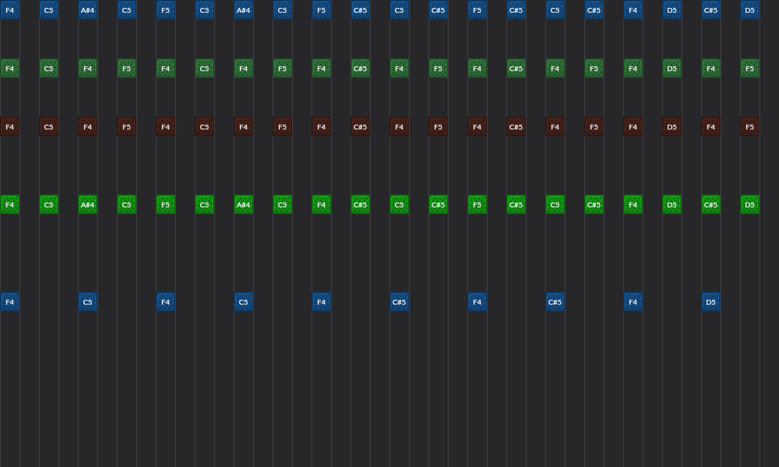Image resolution: width=779 pixels, height=467 pixels.
Task: Click last D5 note in bright green row
Action: [x=750, y=205]
